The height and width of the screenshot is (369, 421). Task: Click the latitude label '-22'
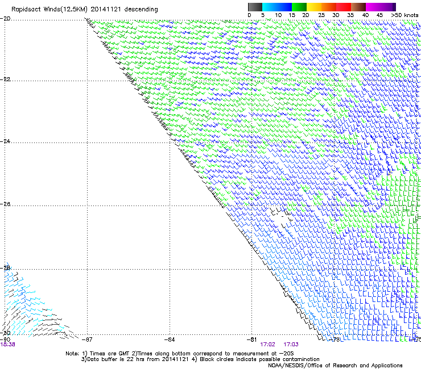(x=5, y=79)
